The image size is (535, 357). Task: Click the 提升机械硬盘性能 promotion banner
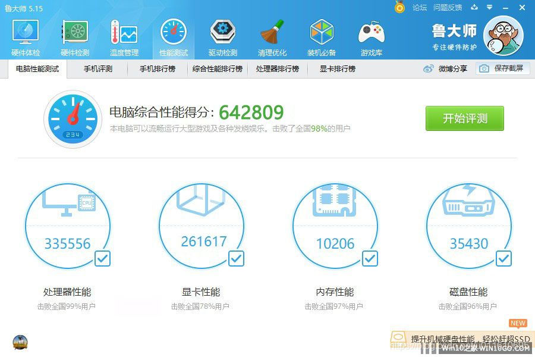(462, 339)
